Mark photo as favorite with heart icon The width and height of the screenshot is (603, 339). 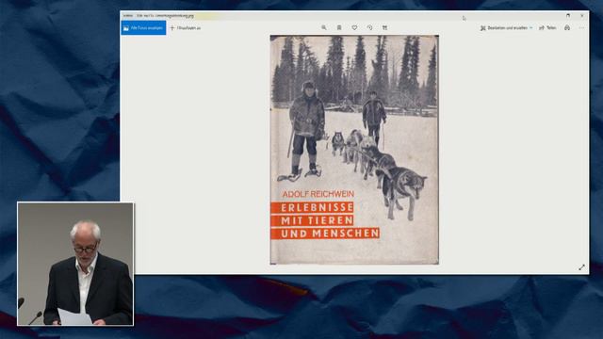pyautogui.click(x=354, y=27)
